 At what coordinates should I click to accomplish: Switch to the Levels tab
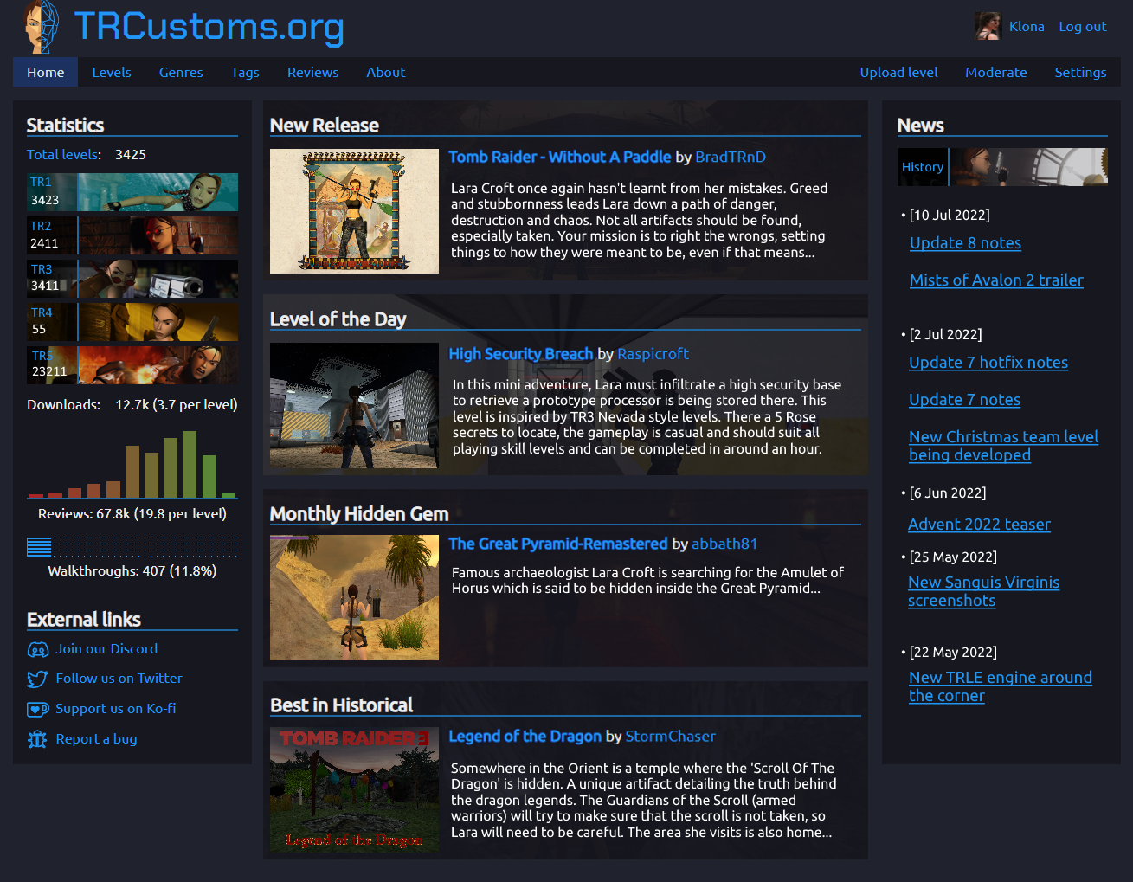pos(112,72)
